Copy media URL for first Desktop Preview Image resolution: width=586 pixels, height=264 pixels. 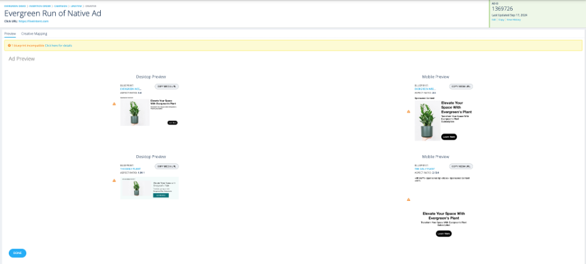coord(167,86)
